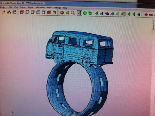Select the first view cube with red front face

tap(22, 12)
